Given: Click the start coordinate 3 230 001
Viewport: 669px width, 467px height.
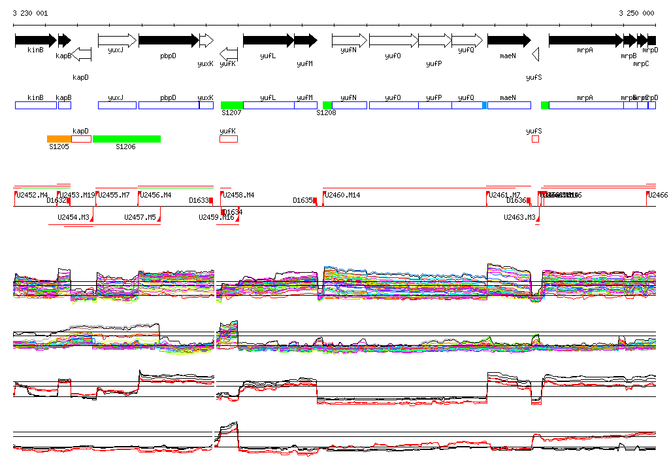Looking at the screenshot, I should 30,13.
